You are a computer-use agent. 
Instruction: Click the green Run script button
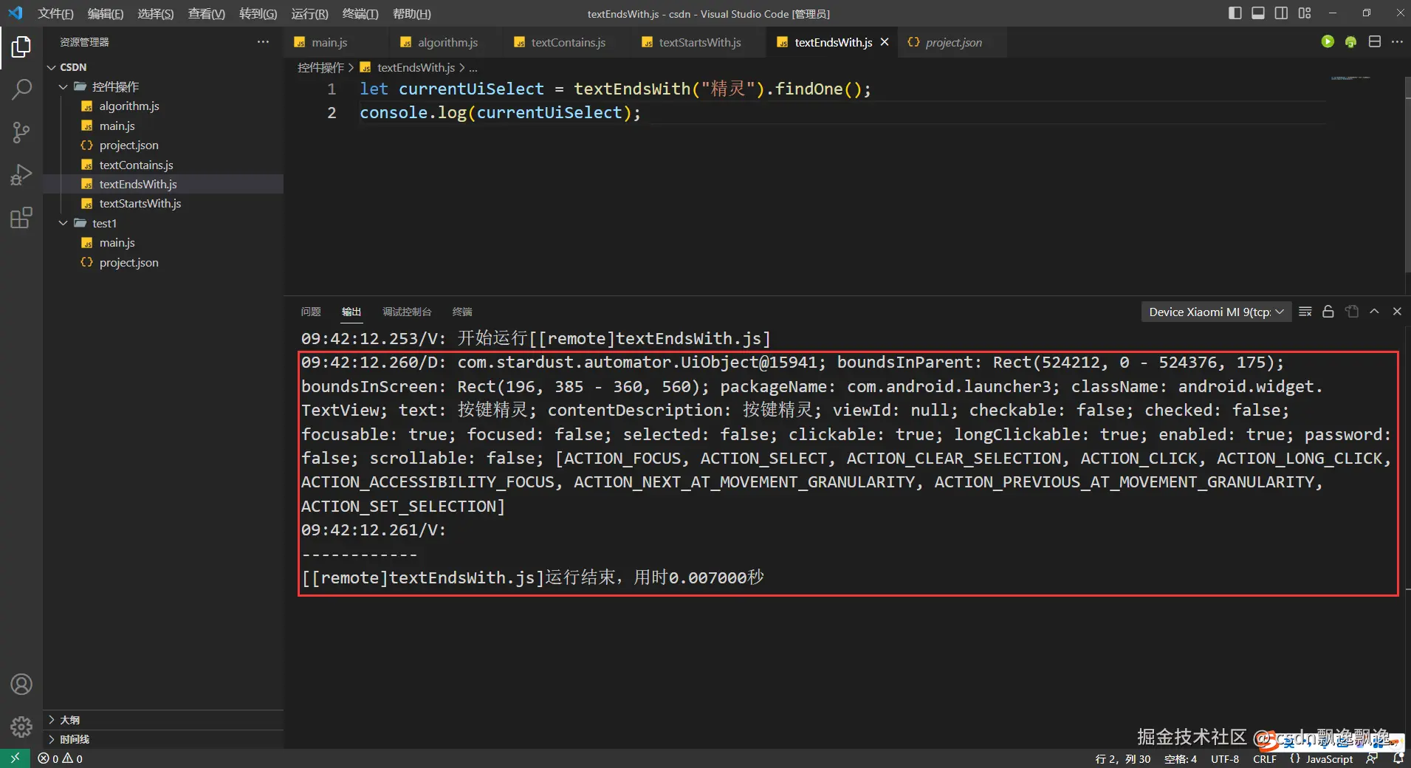[x=1328, y=42]
